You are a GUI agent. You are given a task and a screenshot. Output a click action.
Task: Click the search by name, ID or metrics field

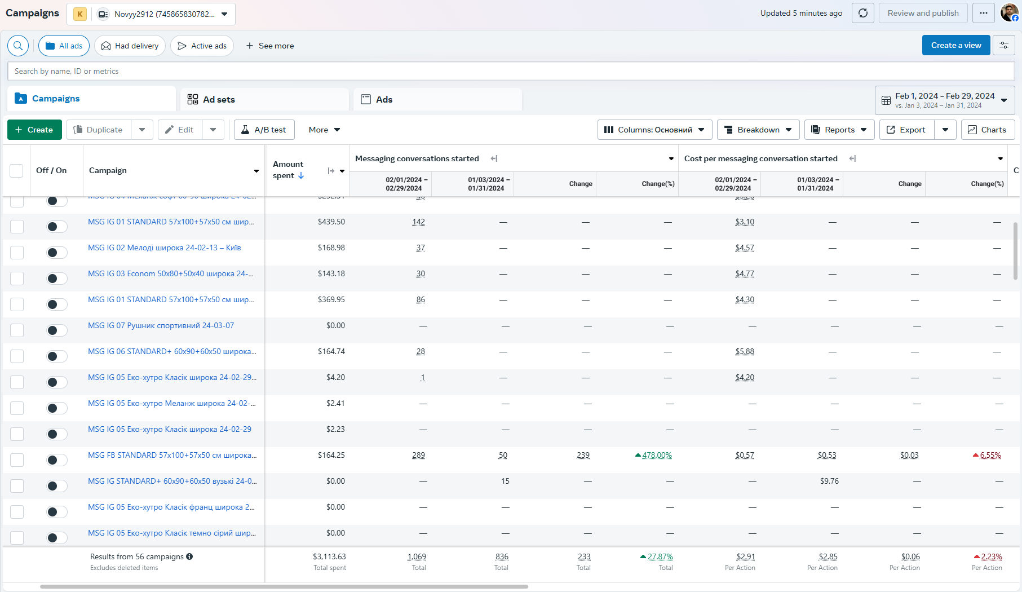(x=511, y=71)
